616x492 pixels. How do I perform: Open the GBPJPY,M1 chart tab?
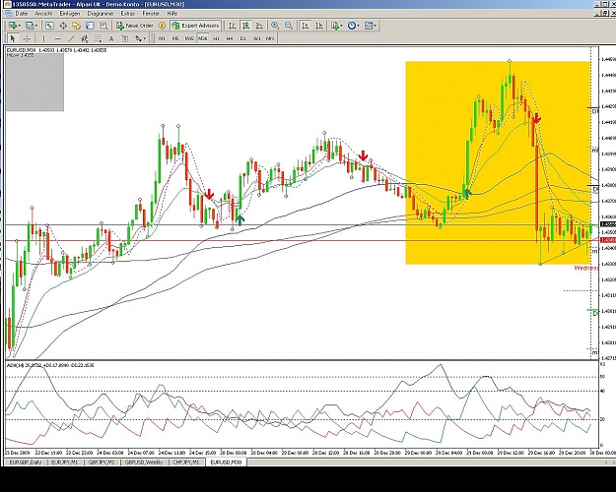point(102,462)
